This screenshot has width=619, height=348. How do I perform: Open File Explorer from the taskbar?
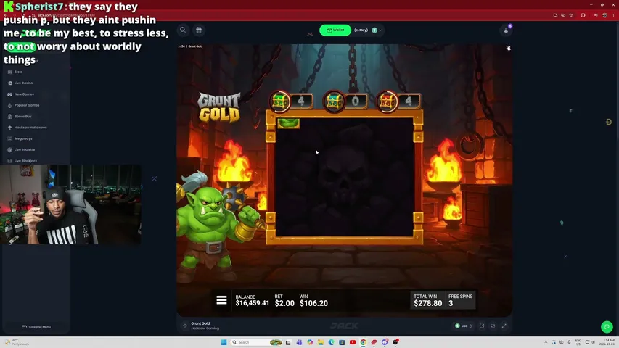pos(321,342)
